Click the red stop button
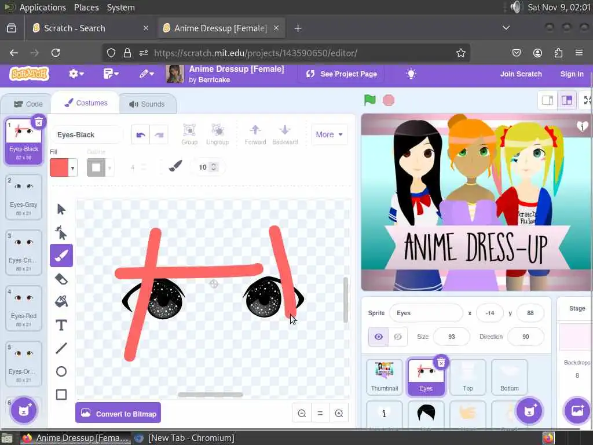Screen dimensions: 593x445 click(x=389, y=100)
